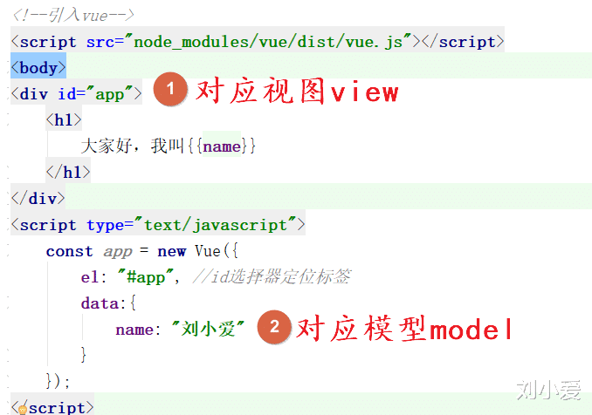Click the closing </div> tag
The image size is (592, 415).
click(x=38, y=199)
